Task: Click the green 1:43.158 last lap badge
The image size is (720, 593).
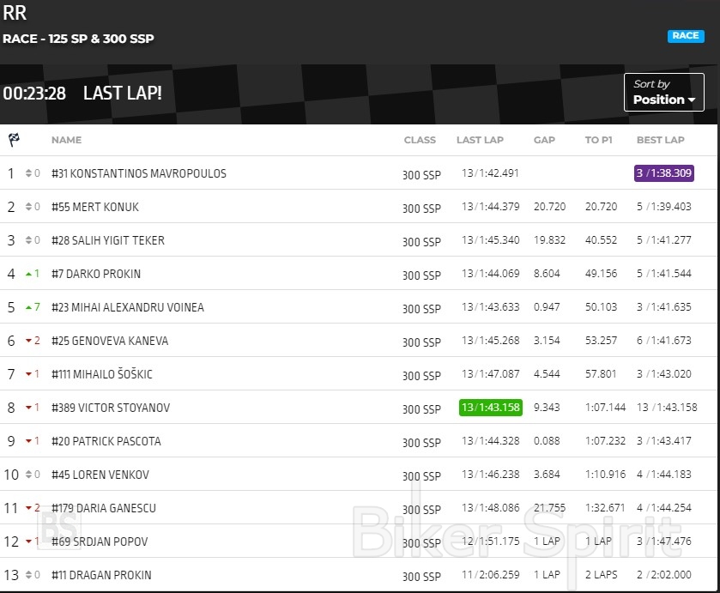Action: [490, 408]
